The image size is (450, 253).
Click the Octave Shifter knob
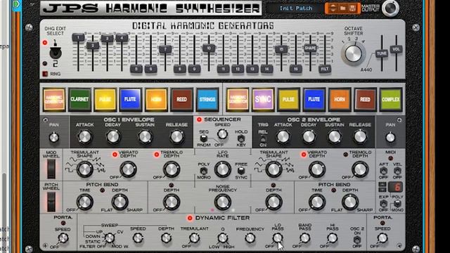[353, 53]
